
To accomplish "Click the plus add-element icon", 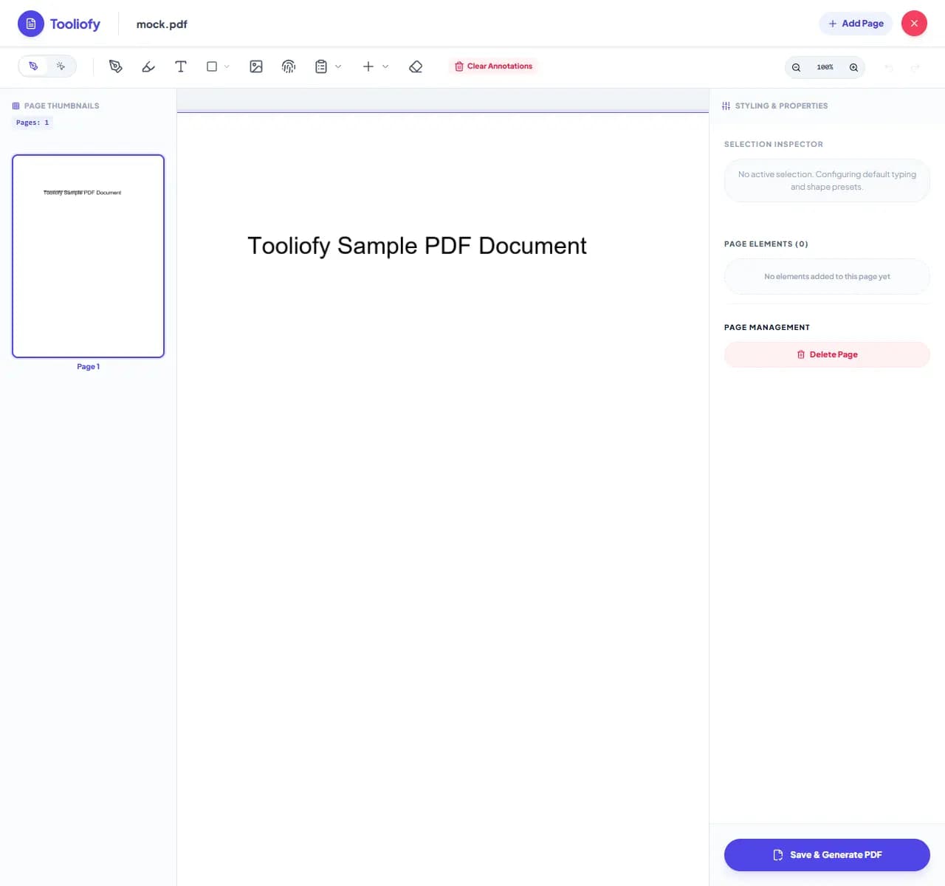I will tap(368, 66).
